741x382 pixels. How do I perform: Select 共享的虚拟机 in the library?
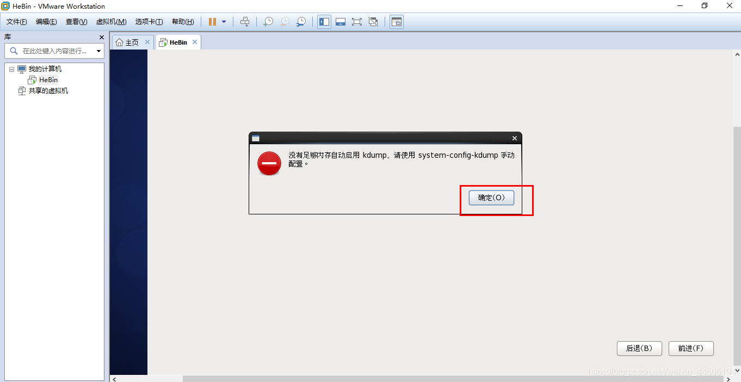pyautogui.click(x=48, y=91)
